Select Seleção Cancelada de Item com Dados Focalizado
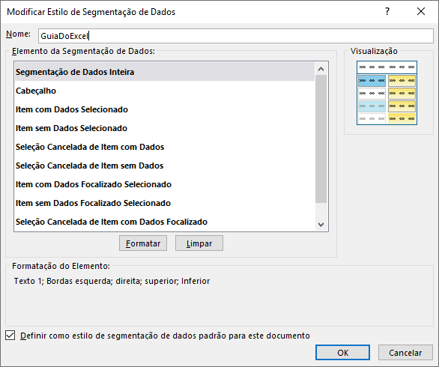Screen dimensions: 439x367 click(x=165, y=222)
